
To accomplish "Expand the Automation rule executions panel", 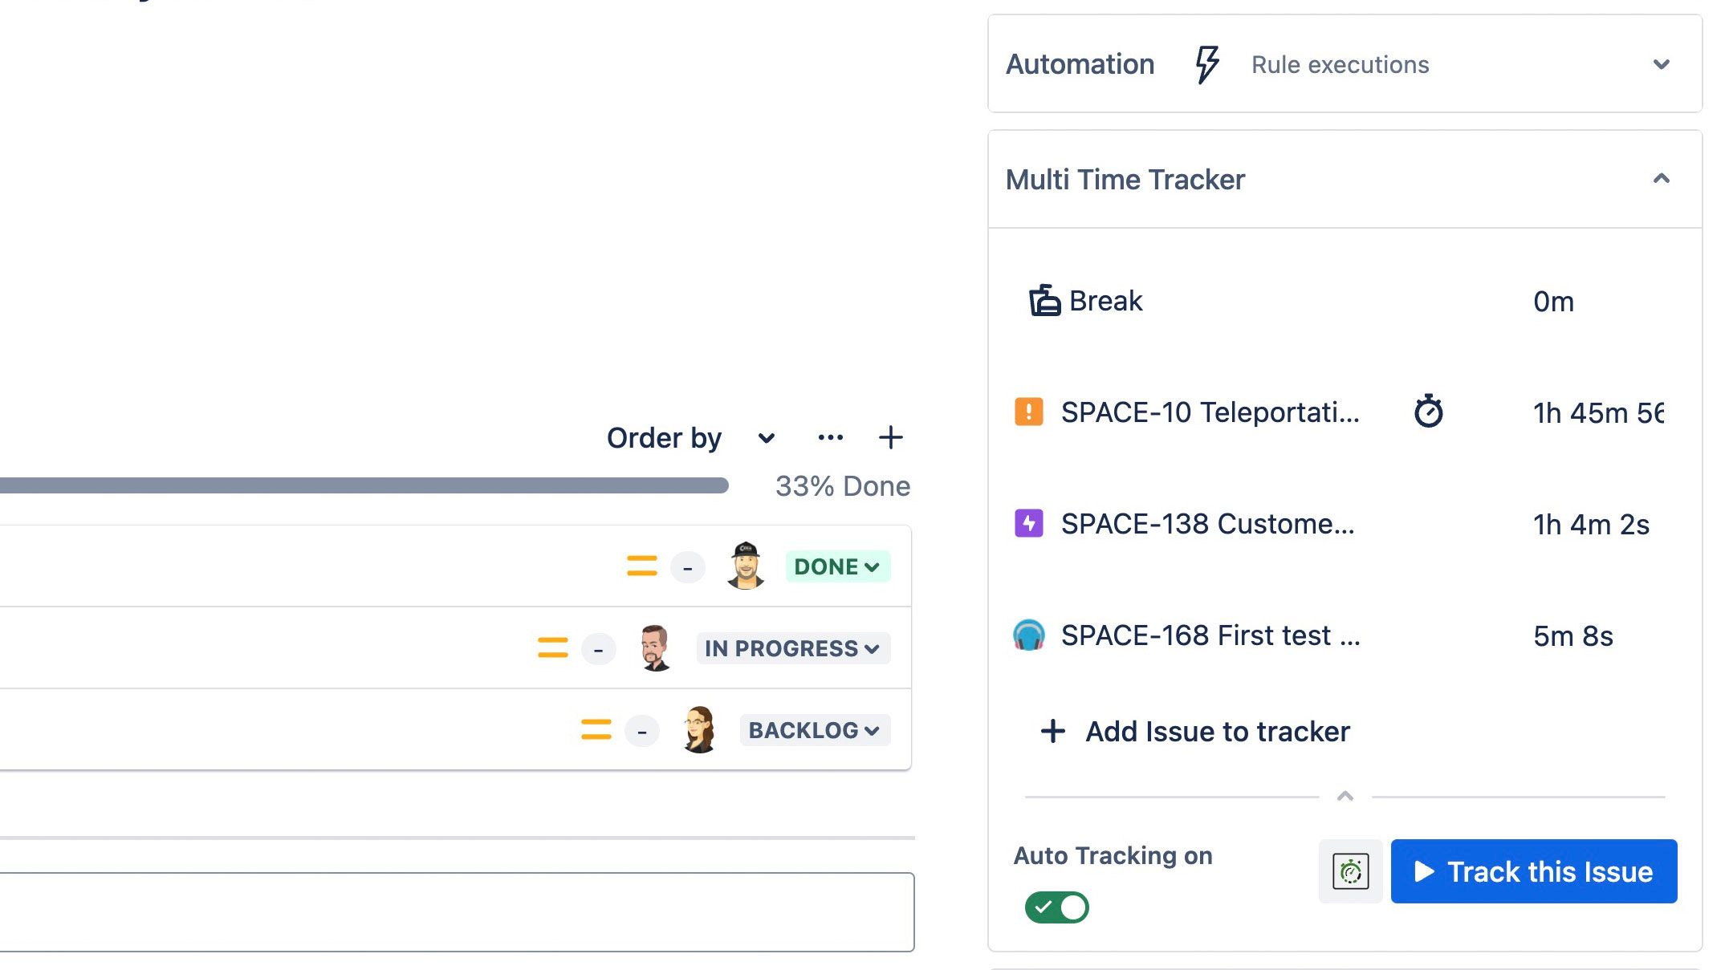I will [x=1661, y=64].
